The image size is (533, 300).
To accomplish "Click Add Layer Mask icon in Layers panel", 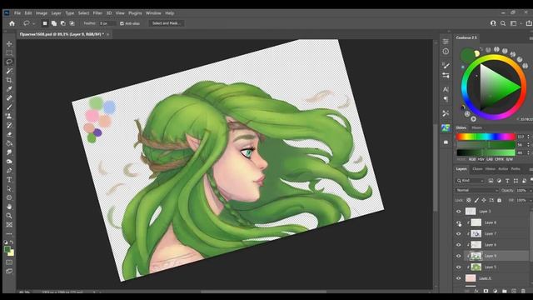I will point(486,291).
